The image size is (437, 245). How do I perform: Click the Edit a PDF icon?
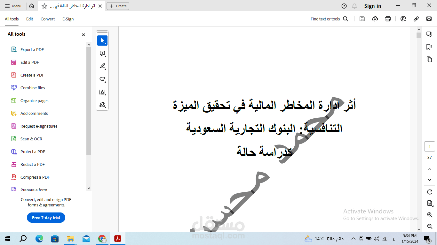(x=14, y=62)
